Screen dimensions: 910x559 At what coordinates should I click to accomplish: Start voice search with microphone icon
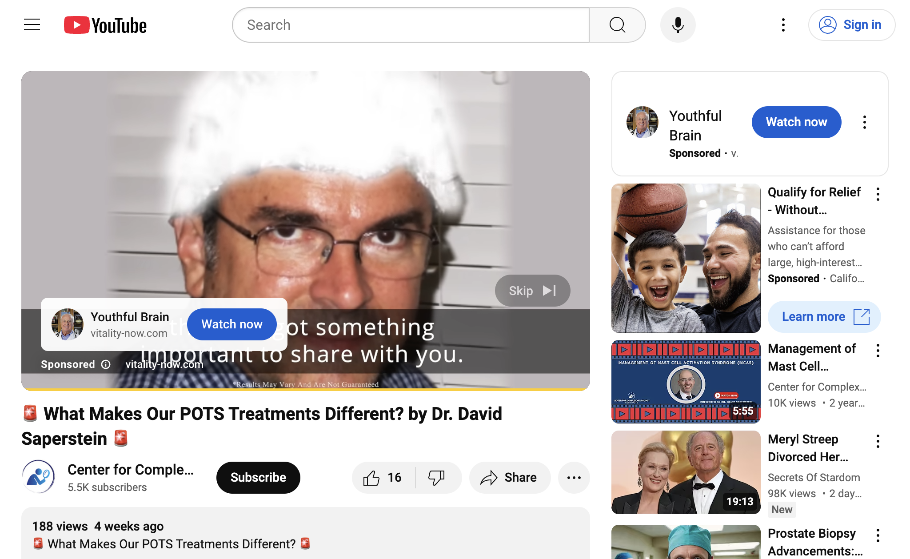[678, 25]
